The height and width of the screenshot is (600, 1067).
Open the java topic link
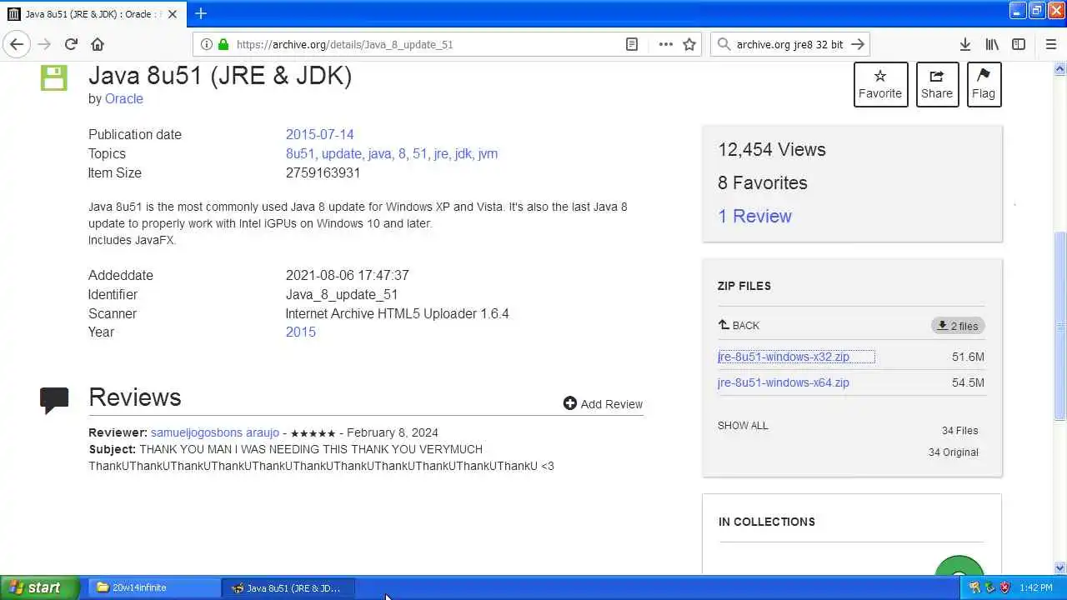pos(379,153)
